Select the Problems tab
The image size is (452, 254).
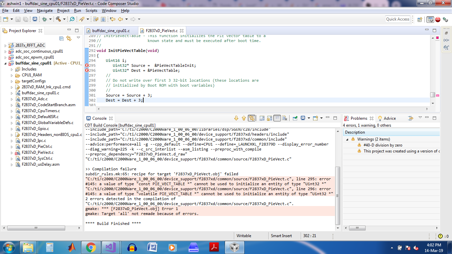[359, 118]
